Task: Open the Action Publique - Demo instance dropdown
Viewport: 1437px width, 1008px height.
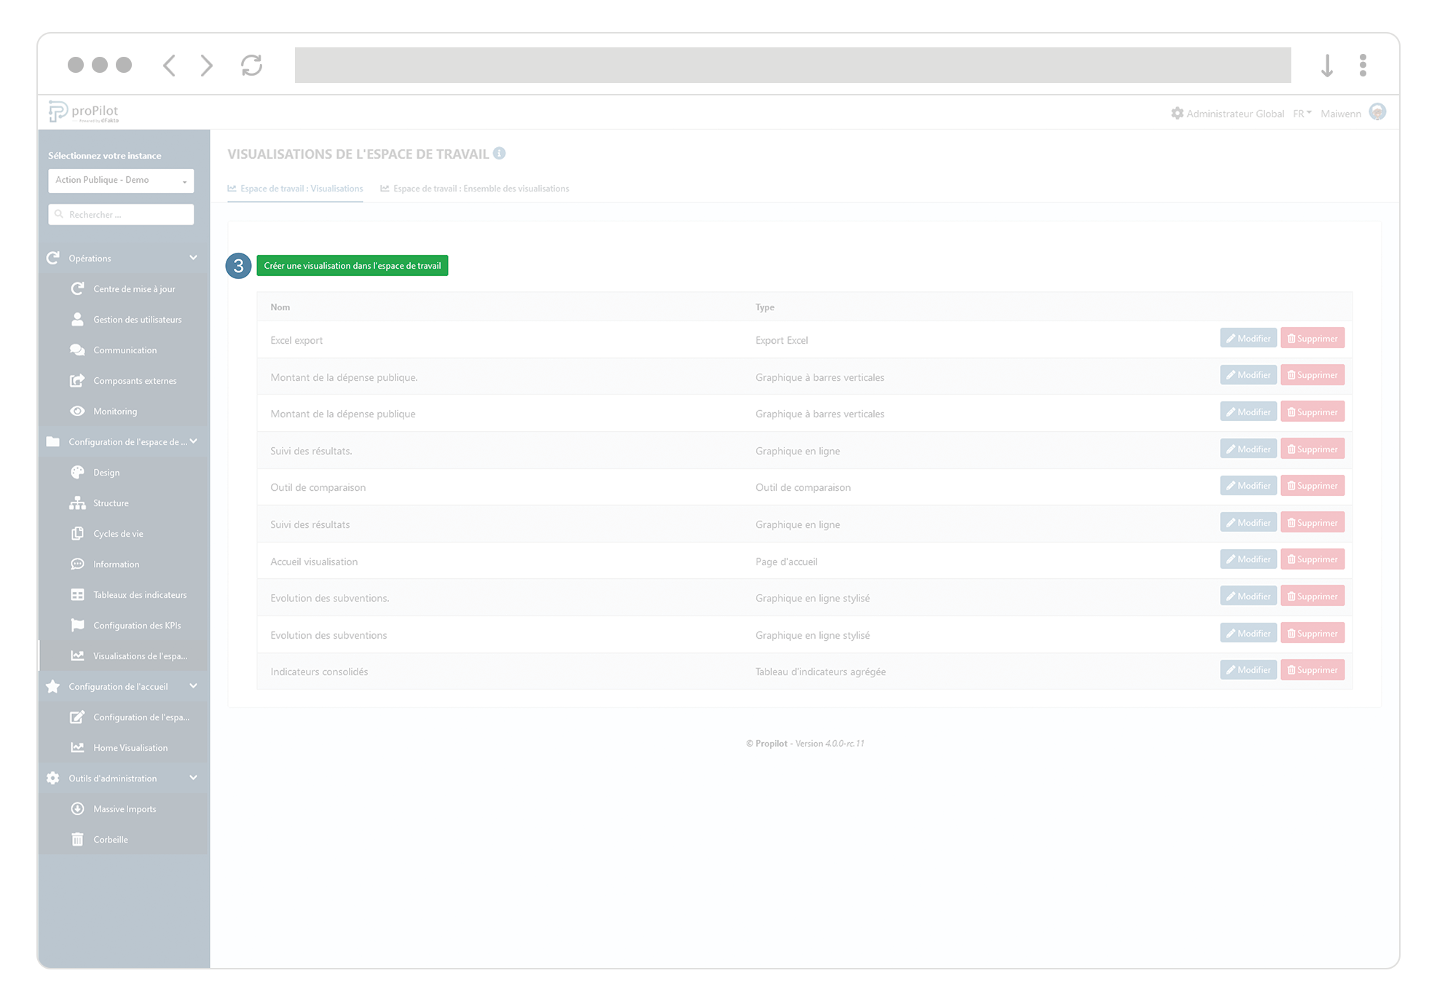Action: pyautogui.click(x=121, y=180)
